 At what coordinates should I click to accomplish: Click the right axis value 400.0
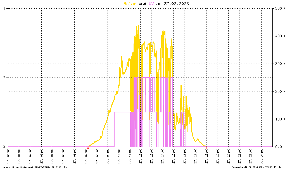click(280, 36)
